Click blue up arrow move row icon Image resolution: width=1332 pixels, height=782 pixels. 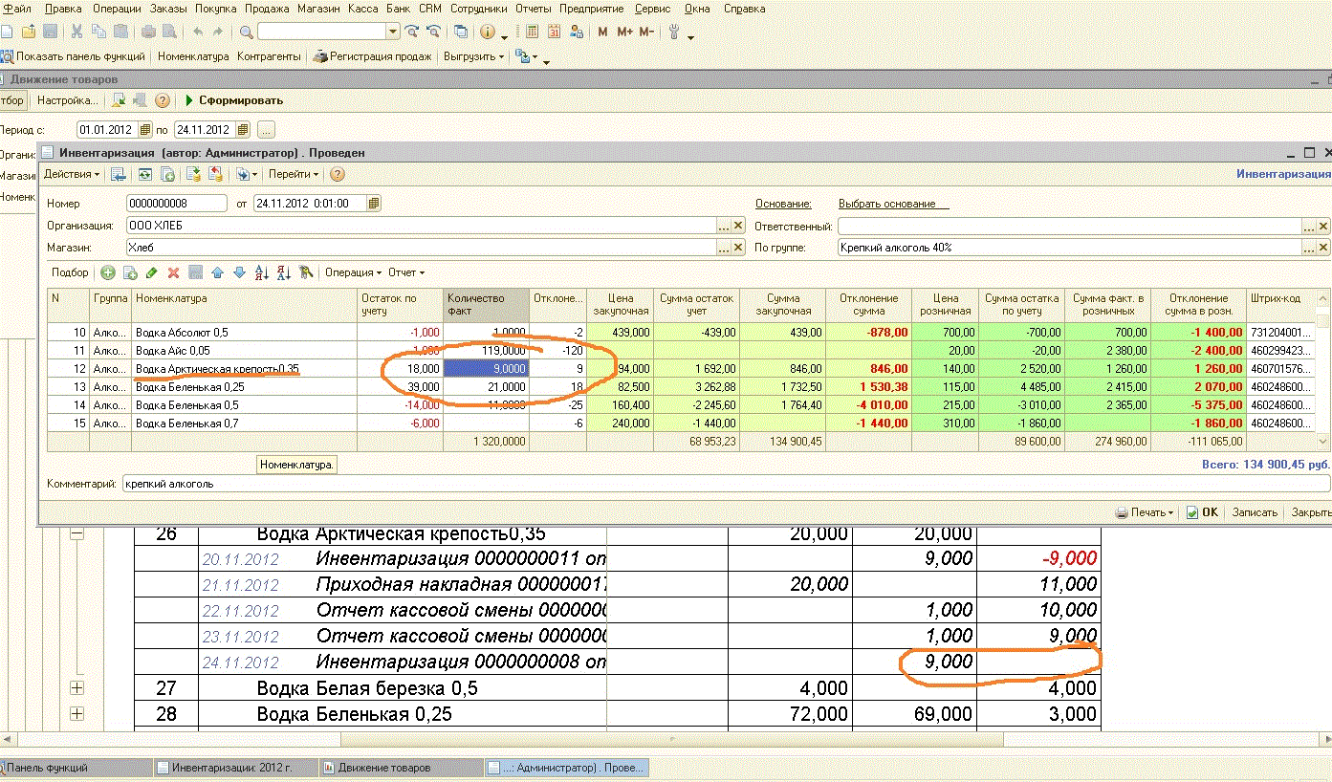(217, 272)
